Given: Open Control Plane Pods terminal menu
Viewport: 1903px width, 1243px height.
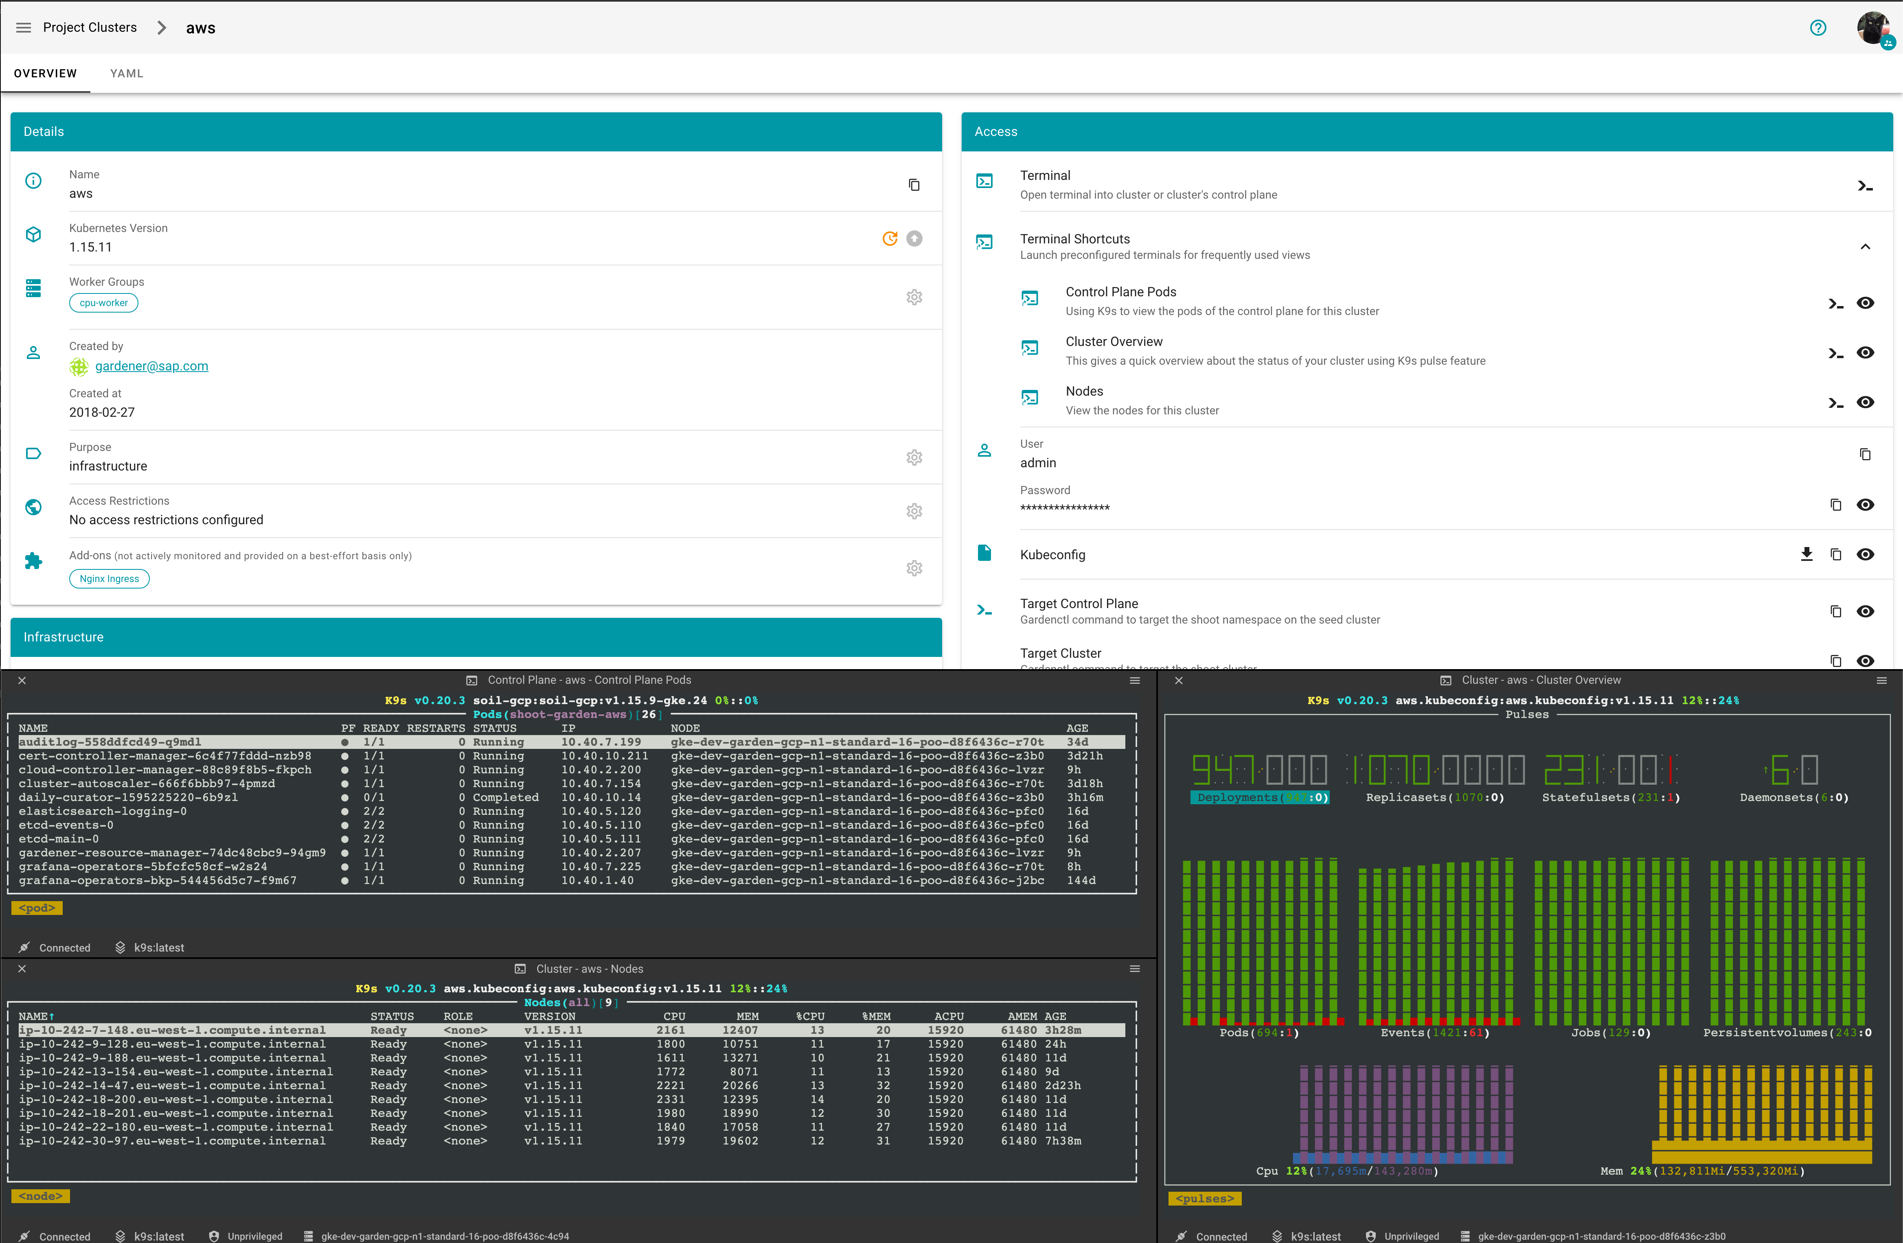Looking at the screenshot, I should click(1134, 680).
